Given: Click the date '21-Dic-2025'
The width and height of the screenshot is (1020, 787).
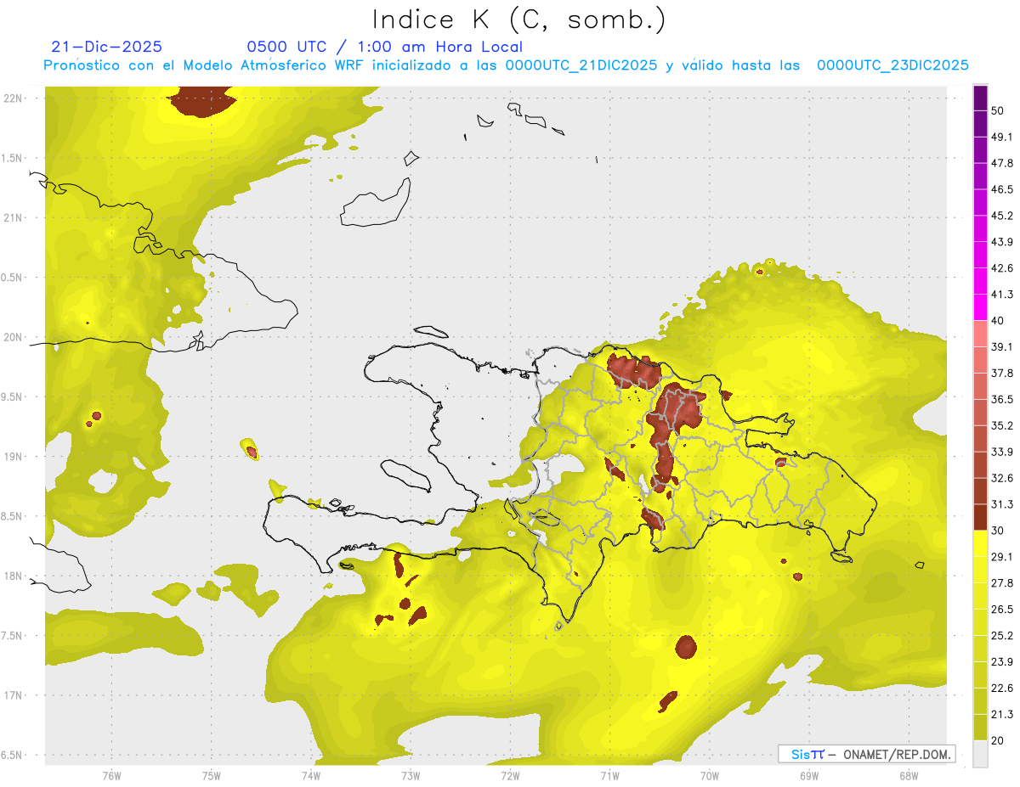Looking at the screenshot, I should click(106, 47).
